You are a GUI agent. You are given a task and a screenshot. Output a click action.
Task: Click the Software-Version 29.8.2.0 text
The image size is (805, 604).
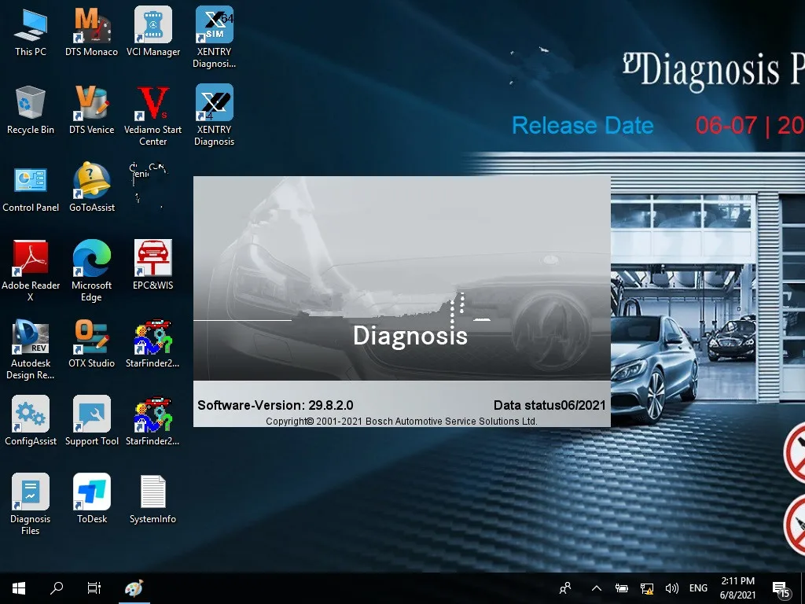click(x=275, y=405)
